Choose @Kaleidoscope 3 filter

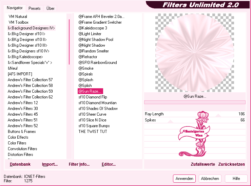tap(93, 28)
